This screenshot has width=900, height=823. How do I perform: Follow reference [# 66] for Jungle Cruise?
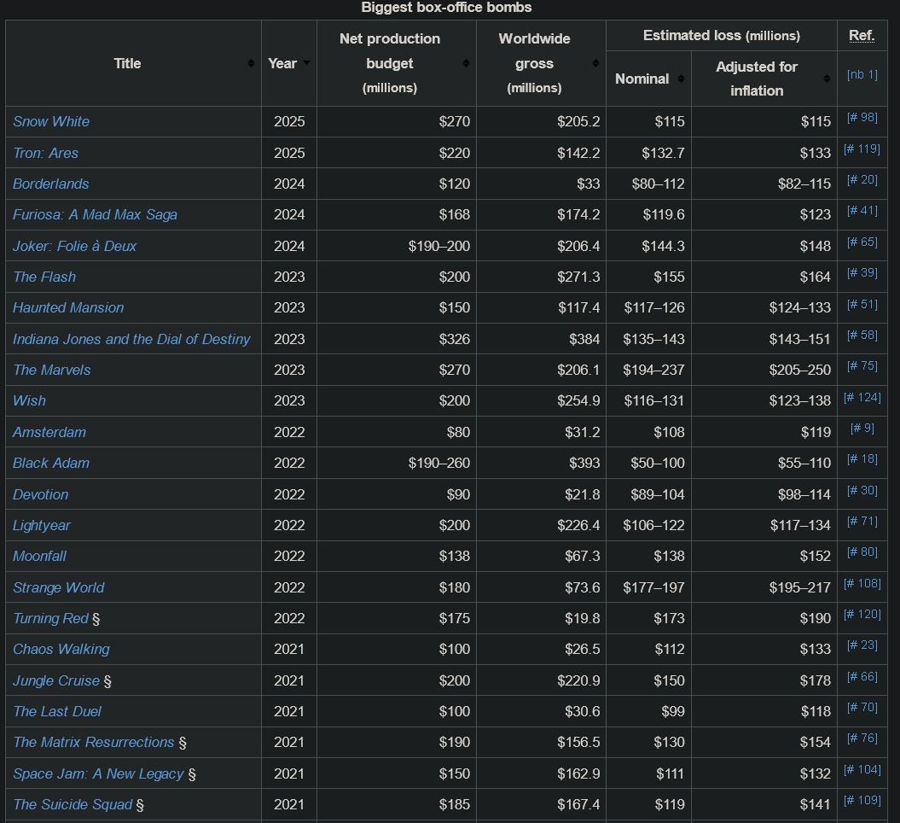862,676
